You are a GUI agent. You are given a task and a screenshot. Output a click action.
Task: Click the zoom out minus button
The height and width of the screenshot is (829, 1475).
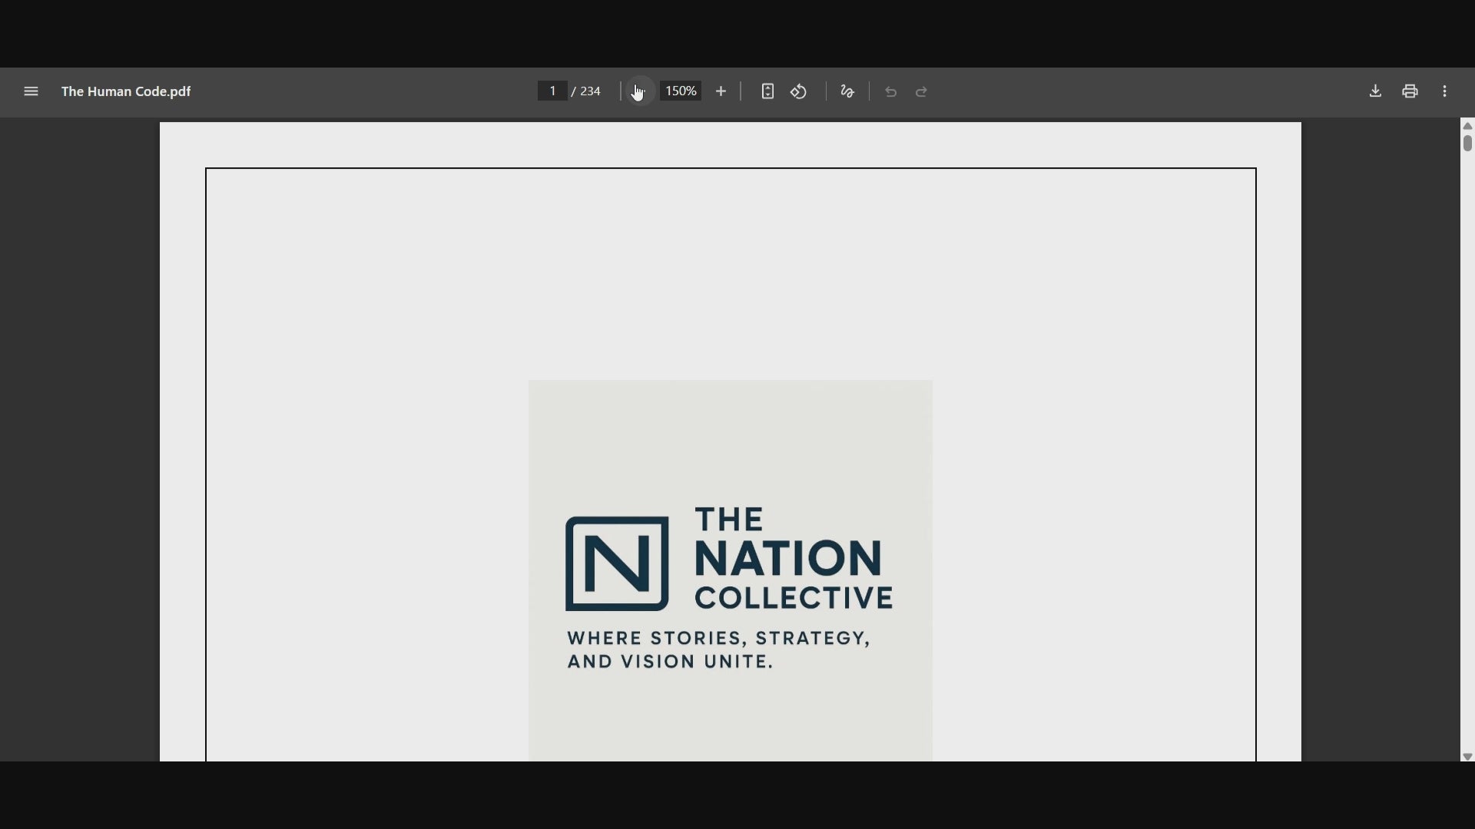tap(639, 91)
